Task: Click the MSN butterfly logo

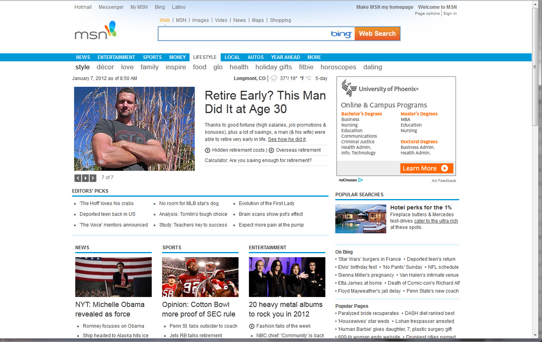Action: click(x=96, y=31)
